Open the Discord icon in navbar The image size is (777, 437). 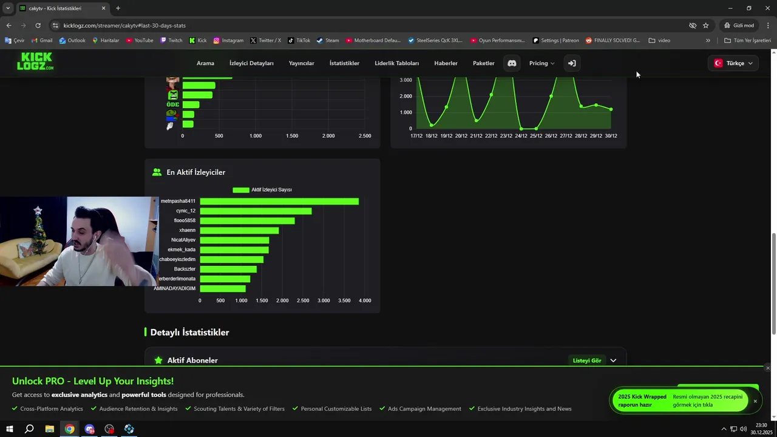[512, 63]
